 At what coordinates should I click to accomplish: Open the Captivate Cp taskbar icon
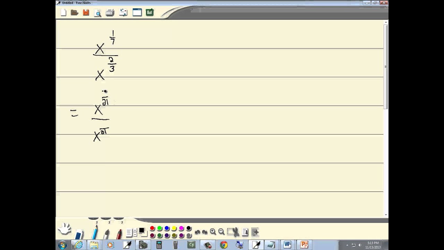coord(191,245)
